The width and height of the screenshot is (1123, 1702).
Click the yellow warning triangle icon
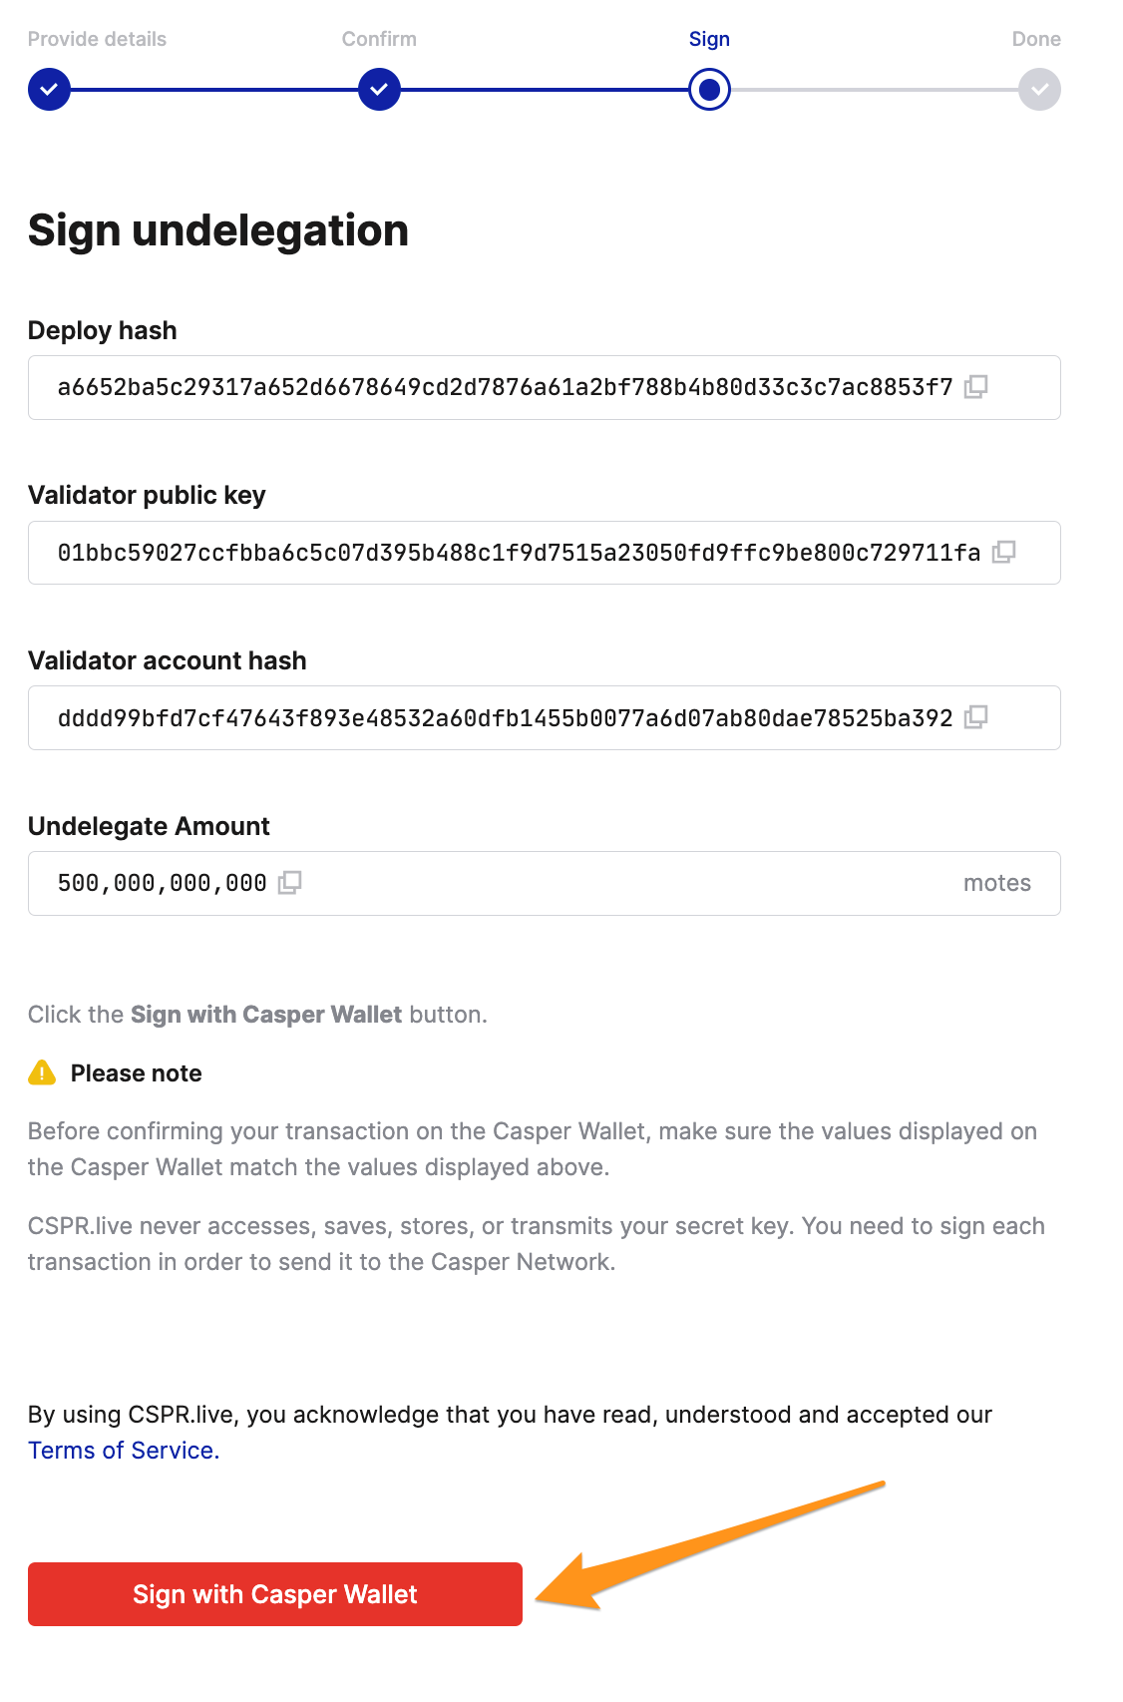42,1073
